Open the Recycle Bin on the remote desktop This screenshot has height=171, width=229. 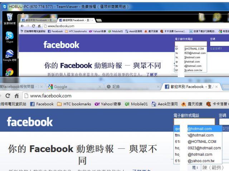click(x=10, y=19)
